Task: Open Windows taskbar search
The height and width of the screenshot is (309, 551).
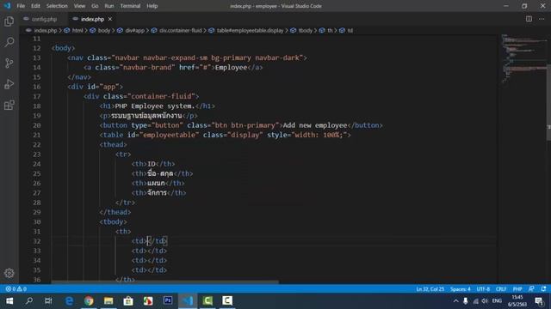Action: click(29, 301)
